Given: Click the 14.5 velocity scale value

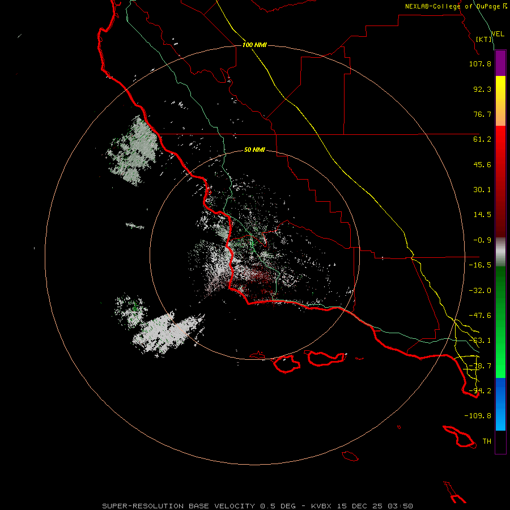Looking at the screenshot, I should tap(482, 215).
